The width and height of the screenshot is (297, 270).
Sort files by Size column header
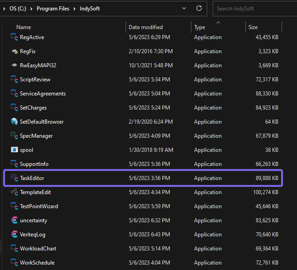253,27
